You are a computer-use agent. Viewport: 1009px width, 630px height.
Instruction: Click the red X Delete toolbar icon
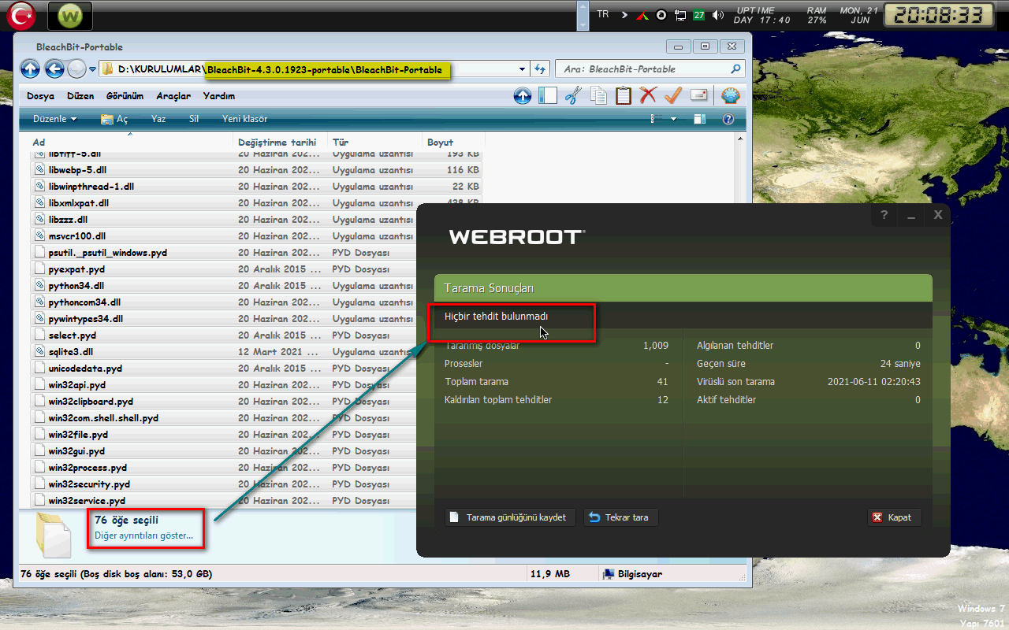click(648, 96)
